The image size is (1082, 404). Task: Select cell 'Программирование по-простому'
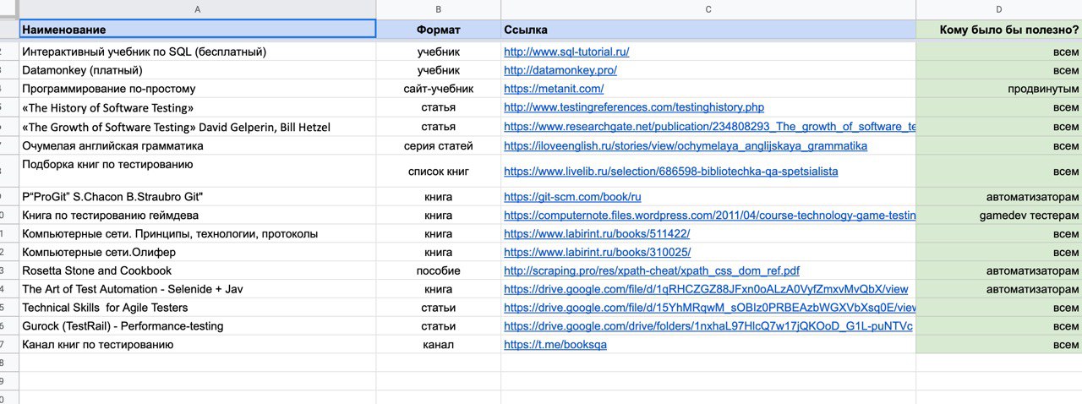pos(198,89)
